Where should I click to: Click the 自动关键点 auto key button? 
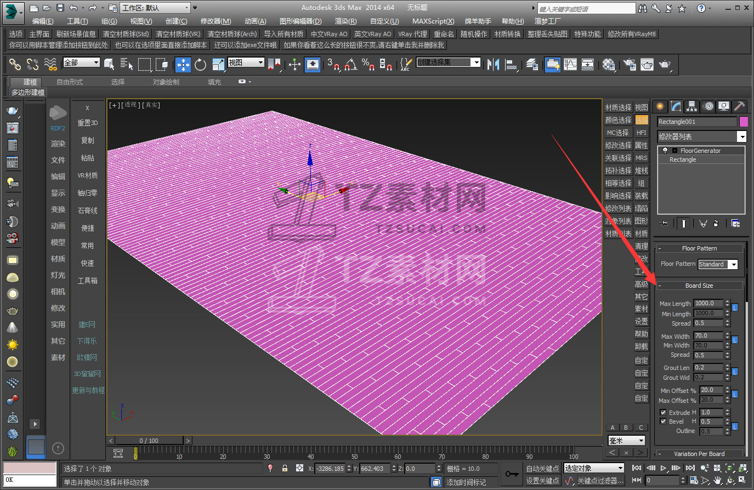542,468
